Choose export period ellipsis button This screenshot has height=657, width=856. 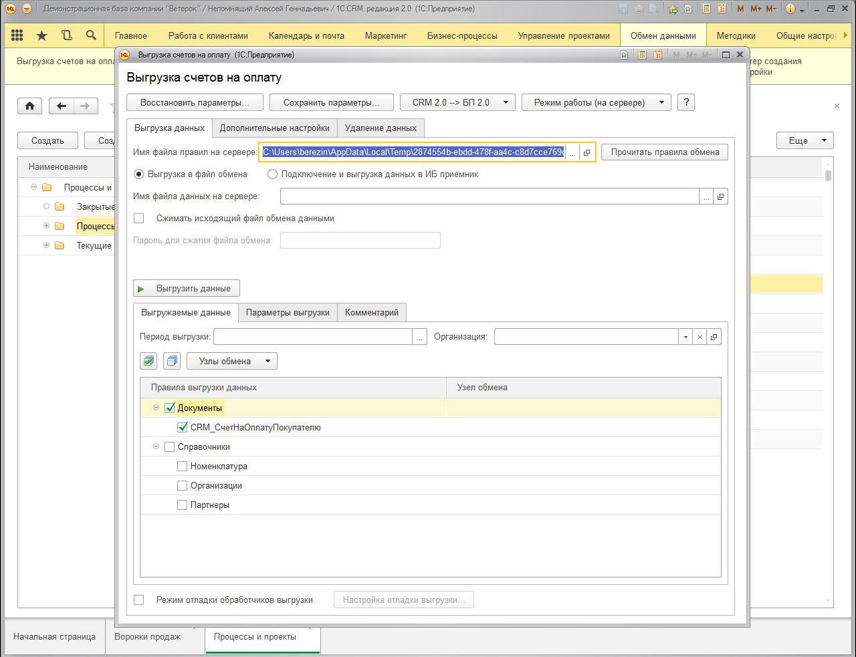(419, 337)
